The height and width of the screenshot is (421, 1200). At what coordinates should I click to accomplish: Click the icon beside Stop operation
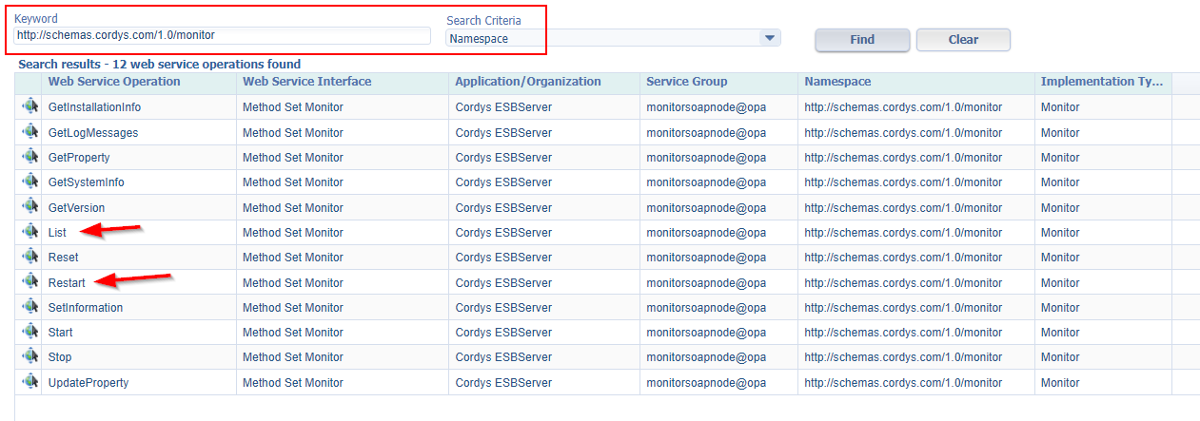tap(30, 357)
